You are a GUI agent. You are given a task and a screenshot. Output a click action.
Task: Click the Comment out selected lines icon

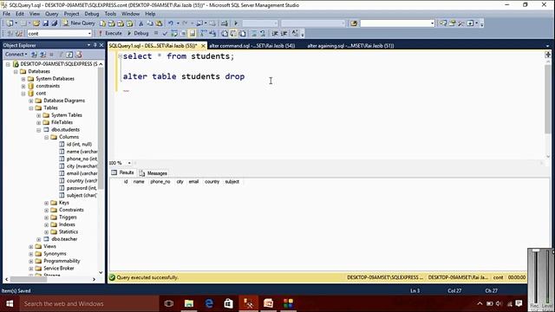[254, 33]
